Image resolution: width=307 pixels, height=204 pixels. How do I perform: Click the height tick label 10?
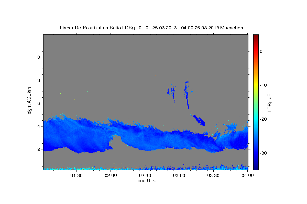tap(37, 57)
